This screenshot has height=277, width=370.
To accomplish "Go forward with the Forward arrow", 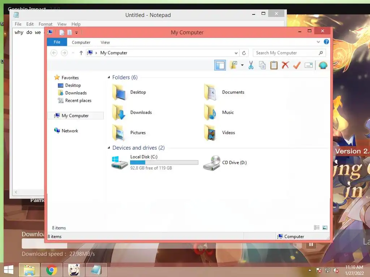I will [64, 53].
